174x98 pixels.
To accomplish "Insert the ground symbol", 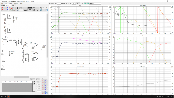I will (38, 10).
